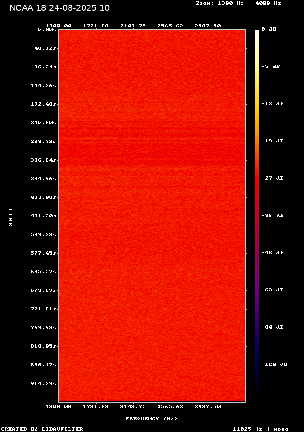Click the Zoom 1300 Hz - 4000 Hz label
304x432 pixels.
pyautogui.click(x=238, y=3)
